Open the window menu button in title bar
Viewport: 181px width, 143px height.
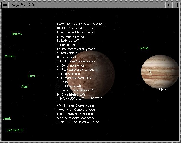[x=5, y=5]
